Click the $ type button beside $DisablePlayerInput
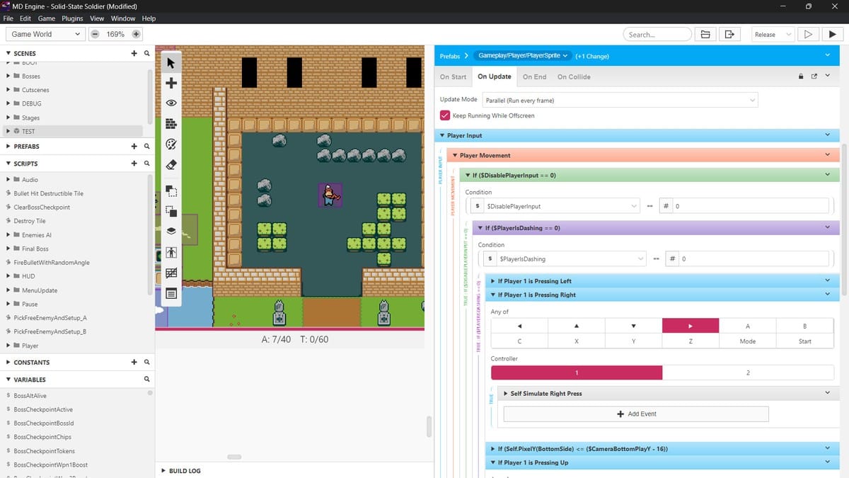849x478 pixels. (x=478, y=206)
